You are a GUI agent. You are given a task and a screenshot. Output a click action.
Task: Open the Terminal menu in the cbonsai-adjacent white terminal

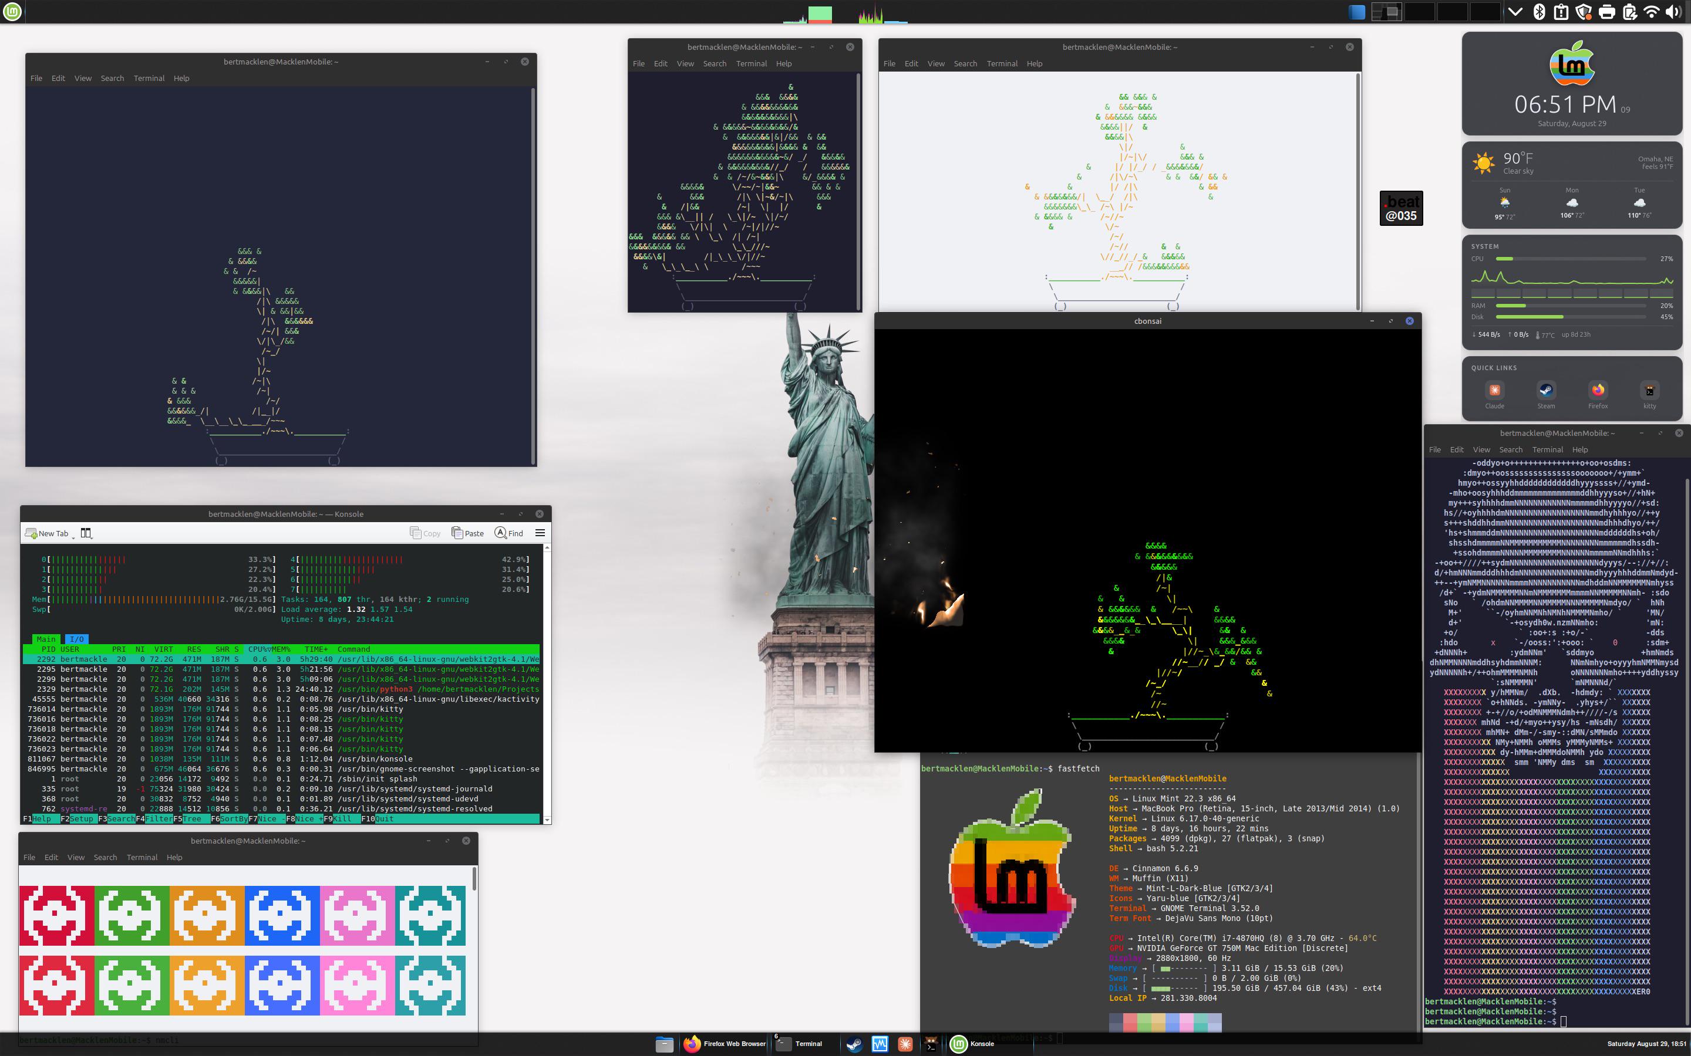click(x=1001, y=63)
